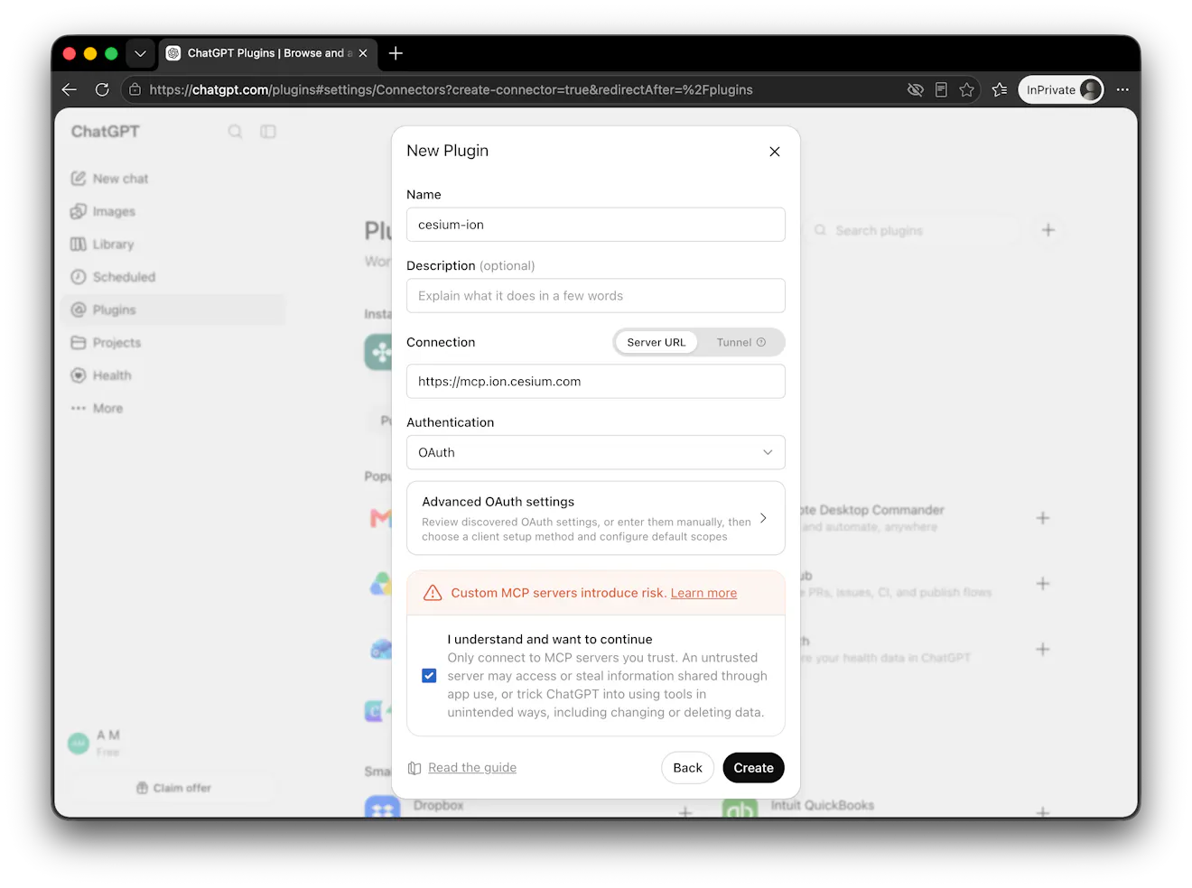
Task: Open the Learn more link
Action: [703, 593]
